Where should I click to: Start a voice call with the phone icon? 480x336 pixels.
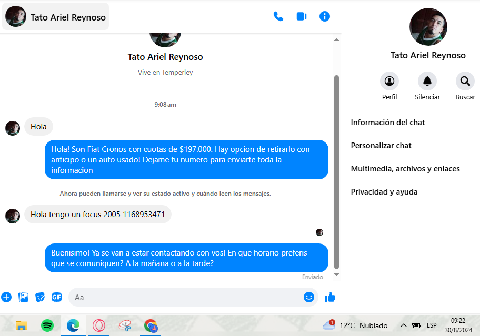pyautogui.click(x=278, y=16)
